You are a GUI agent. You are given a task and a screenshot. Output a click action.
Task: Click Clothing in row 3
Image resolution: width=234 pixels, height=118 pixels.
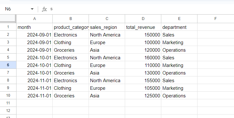pyautogui.click(x=70, y=43)
